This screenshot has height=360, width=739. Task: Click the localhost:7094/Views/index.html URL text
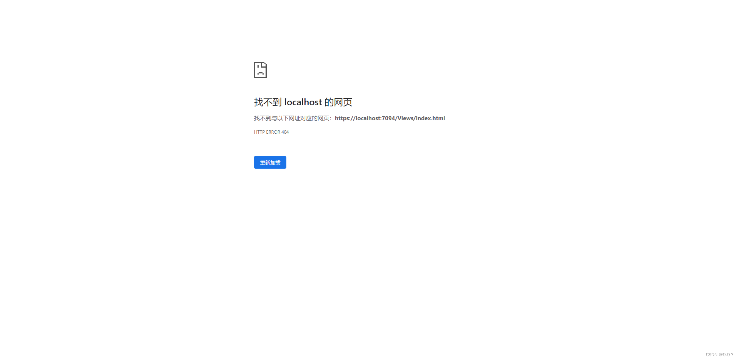[390, 118]
